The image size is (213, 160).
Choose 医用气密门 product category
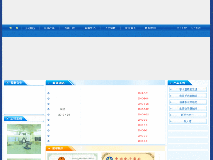pos(188,115)
